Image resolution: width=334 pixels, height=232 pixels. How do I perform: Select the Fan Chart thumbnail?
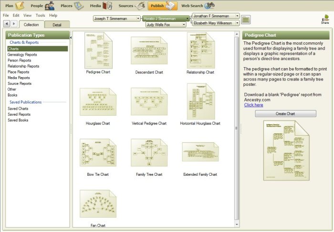pos(97,204)
